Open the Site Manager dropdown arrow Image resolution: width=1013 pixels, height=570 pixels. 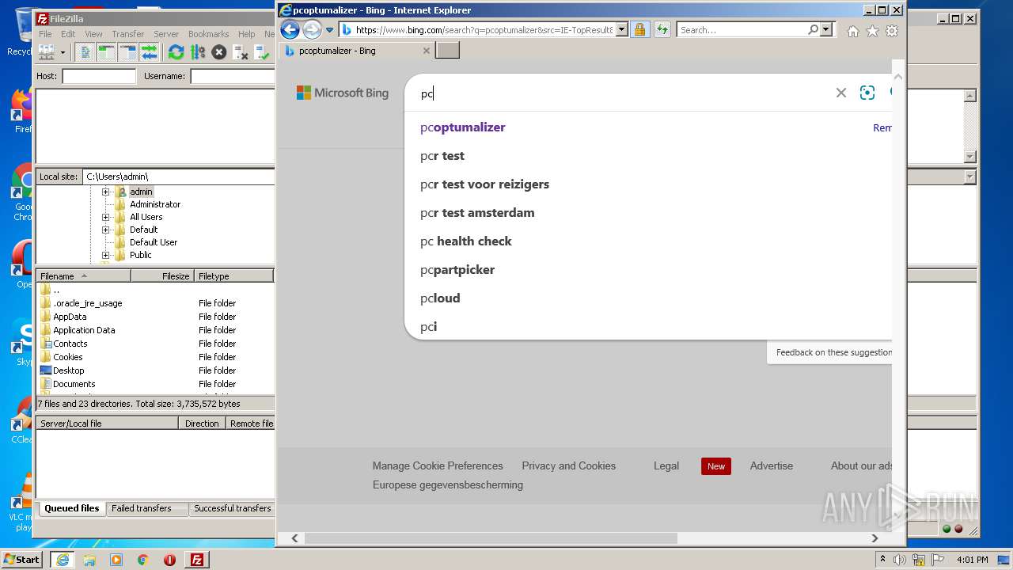(63, 52)
